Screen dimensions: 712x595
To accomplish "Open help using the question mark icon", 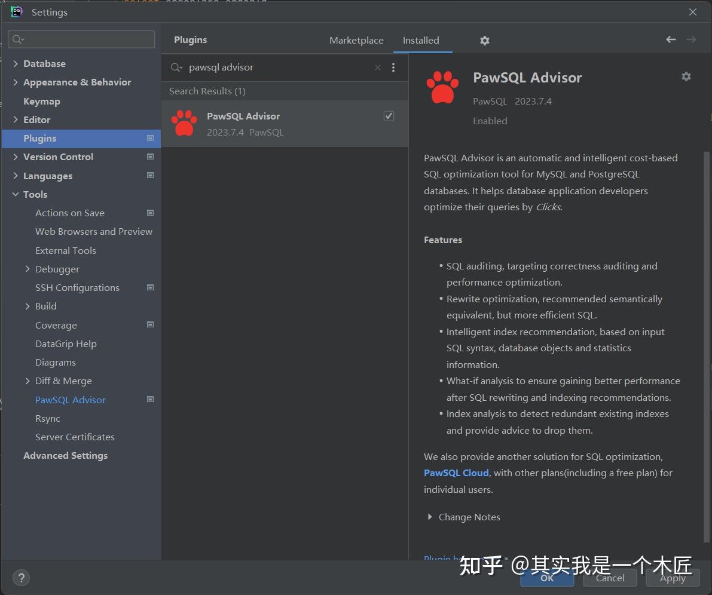I will point(21,578).
